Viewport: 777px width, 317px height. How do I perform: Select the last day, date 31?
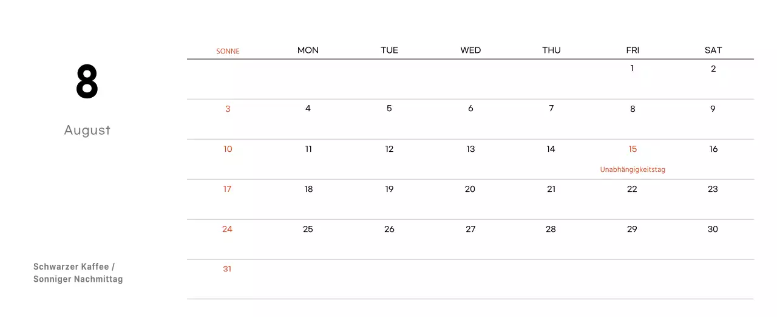point(227,269)
